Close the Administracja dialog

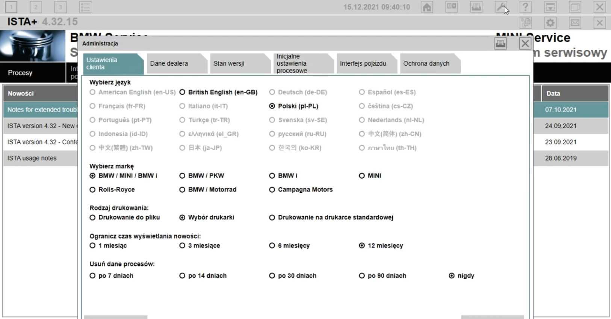(x=525, y=44)
